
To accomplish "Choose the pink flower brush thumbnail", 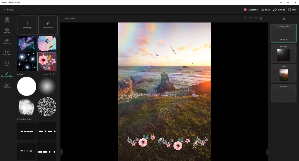I will point(47,62).
